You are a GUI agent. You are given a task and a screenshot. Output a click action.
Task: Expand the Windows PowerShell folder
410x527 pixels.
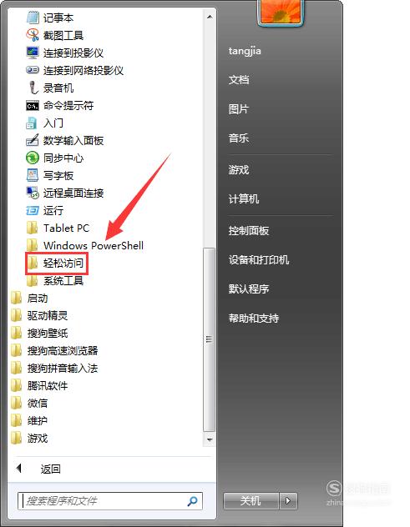pyautogui.click(x=85, y=245)
